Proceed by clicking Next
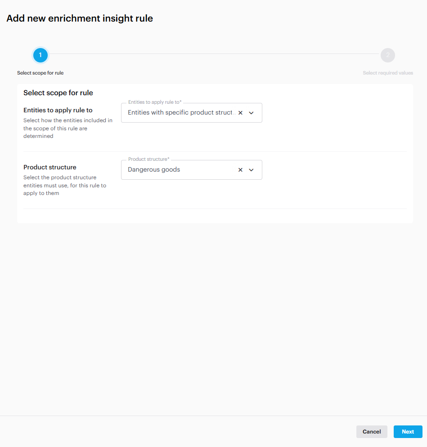The height and width of the screenshot is (447, 427). click(x=408, y=431)
